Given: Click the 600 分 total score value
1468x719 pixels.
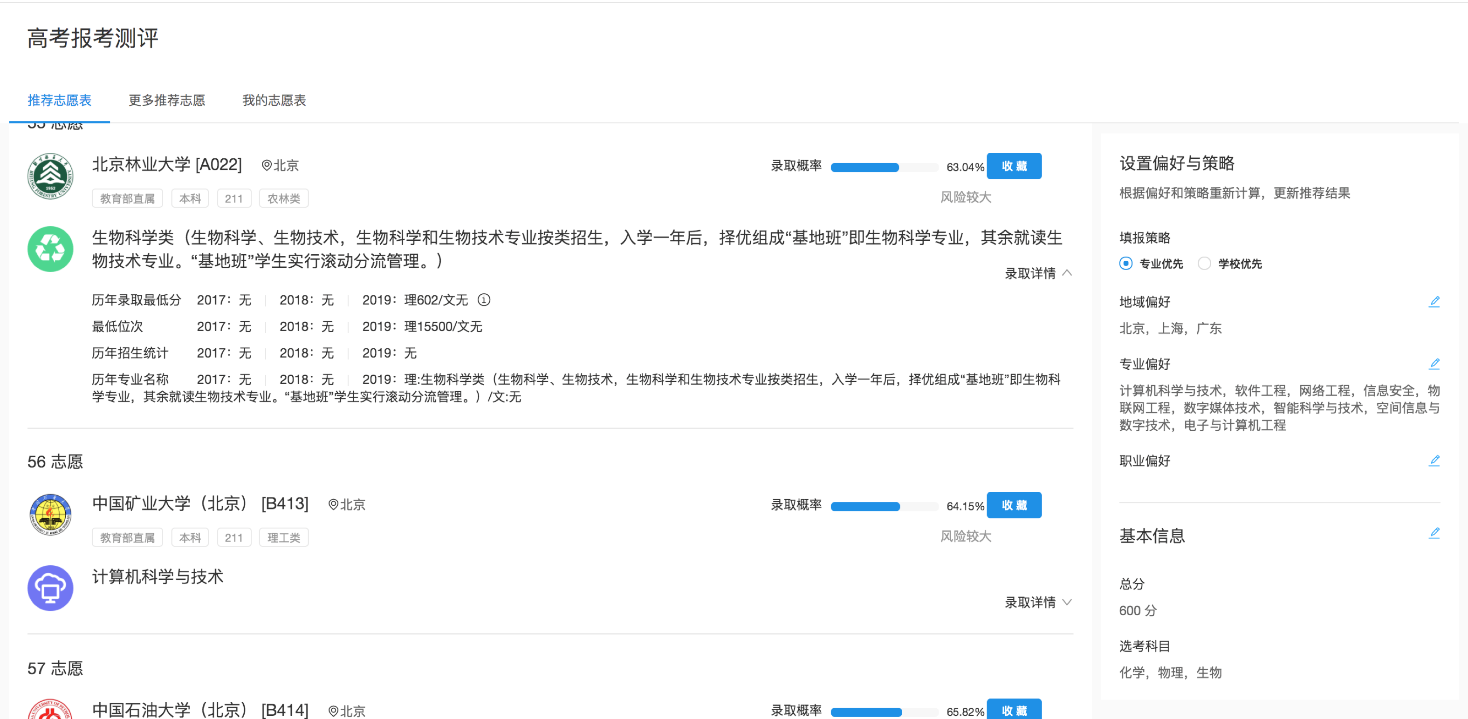Looking at the screenshot, I should coord(1138,610).
